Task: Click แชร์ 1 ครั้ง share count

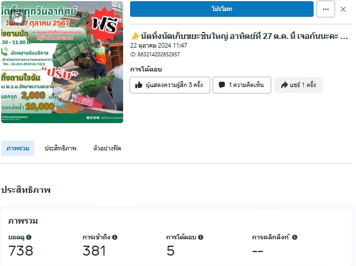Action: tap(299, 85)
